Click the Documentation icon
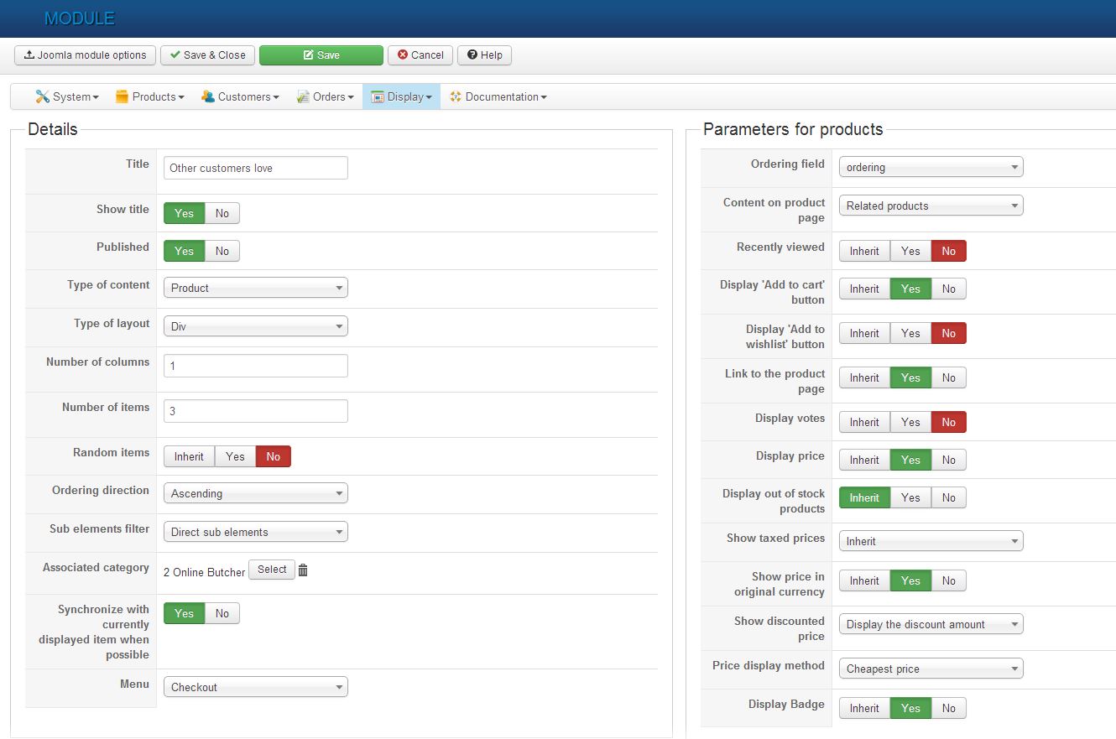1116x739 pixels. pos(456,96)
